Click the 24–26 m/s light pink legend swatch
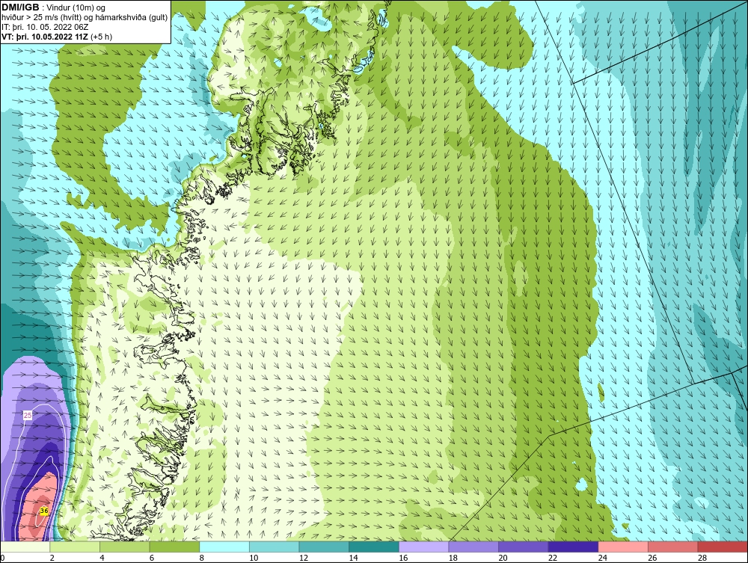The width and height of the screenshot is (748, 563). 623,547
